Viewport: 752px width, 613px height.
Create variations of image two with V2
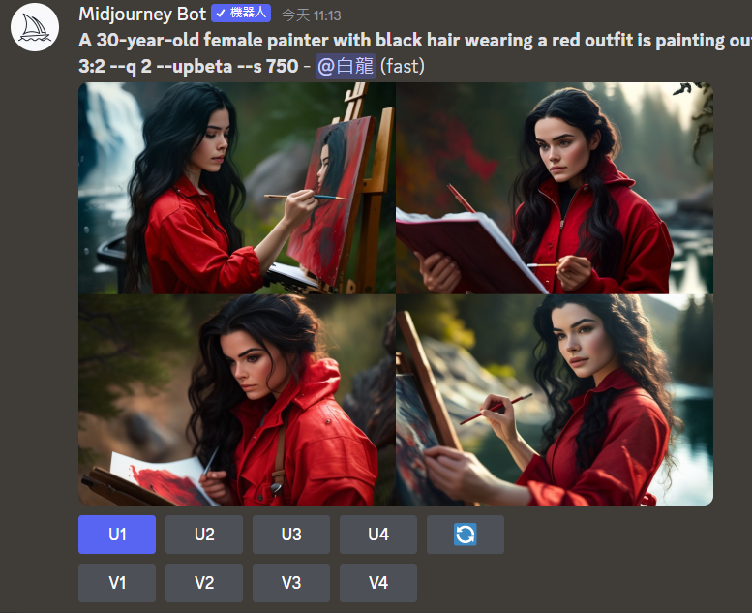[x=204, y=583]
